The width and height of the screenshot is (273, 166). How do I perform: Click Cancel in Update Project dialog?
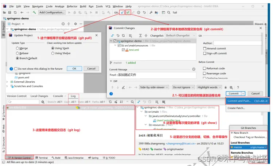click(91, 69)
